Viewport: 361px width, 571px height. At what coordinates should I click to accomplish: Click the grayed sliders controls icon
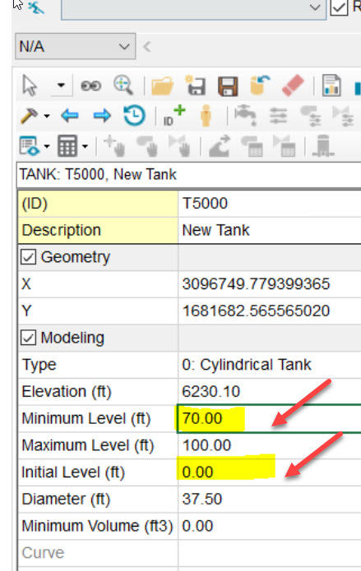click(278, 116)
